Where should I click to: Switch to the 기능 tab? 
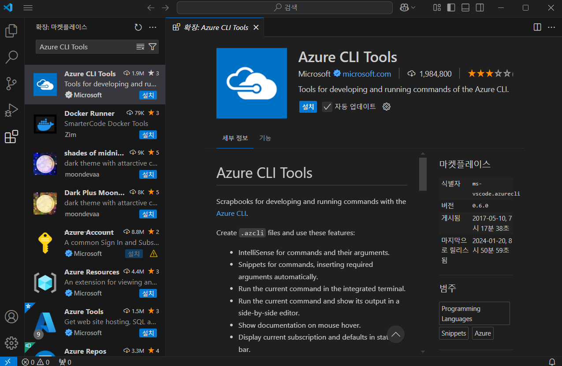coord(265,138)
